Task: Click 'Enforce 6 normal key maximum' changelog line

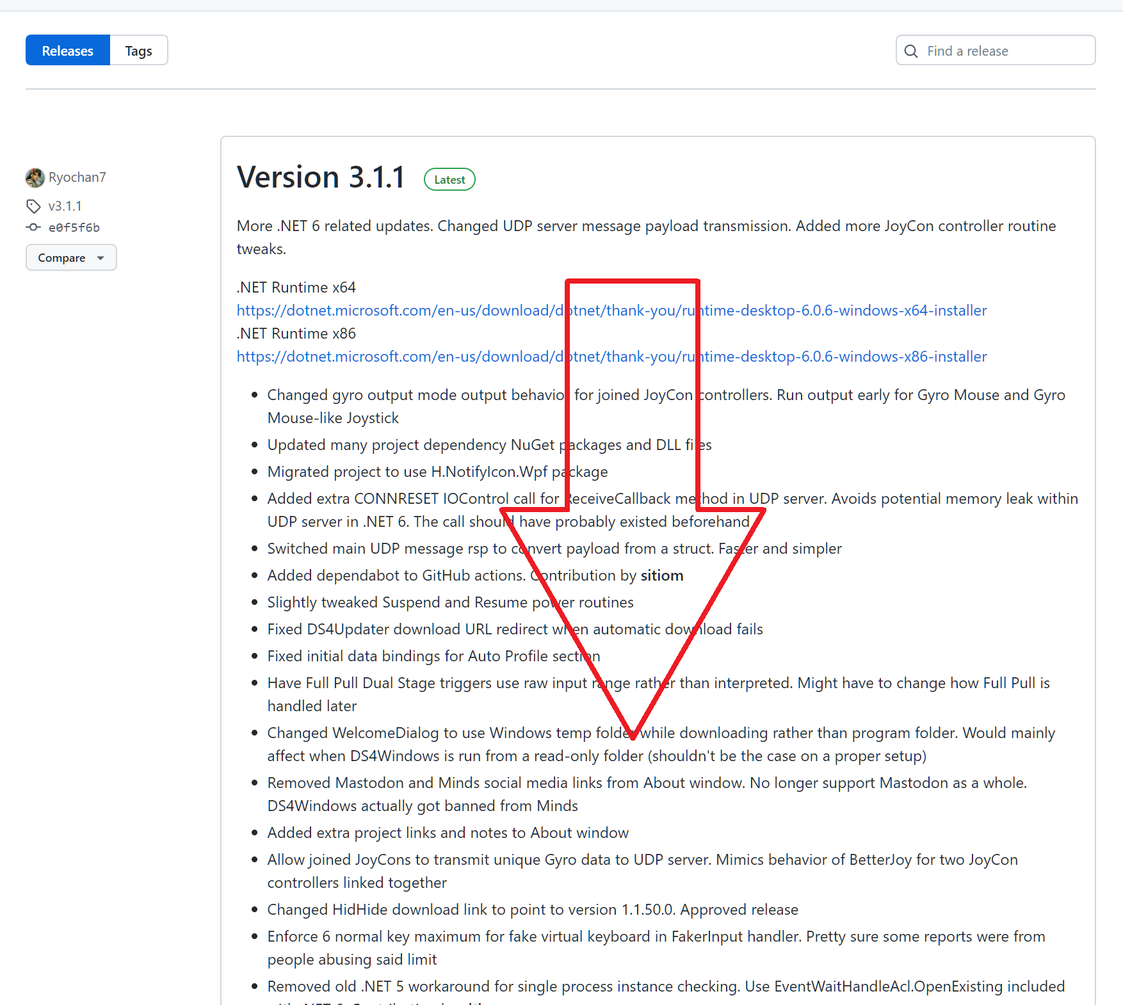Action: (656, 948)
